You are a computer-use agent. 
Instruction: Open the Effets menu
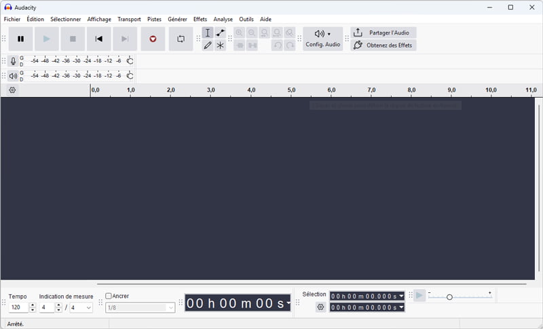(x=200, y=20)
